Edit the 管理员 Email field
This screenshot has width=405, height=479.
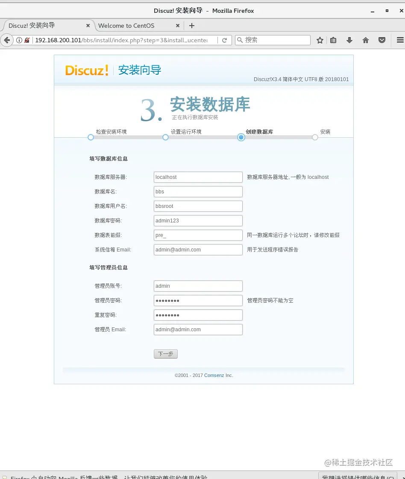click(x=198, y=330)
